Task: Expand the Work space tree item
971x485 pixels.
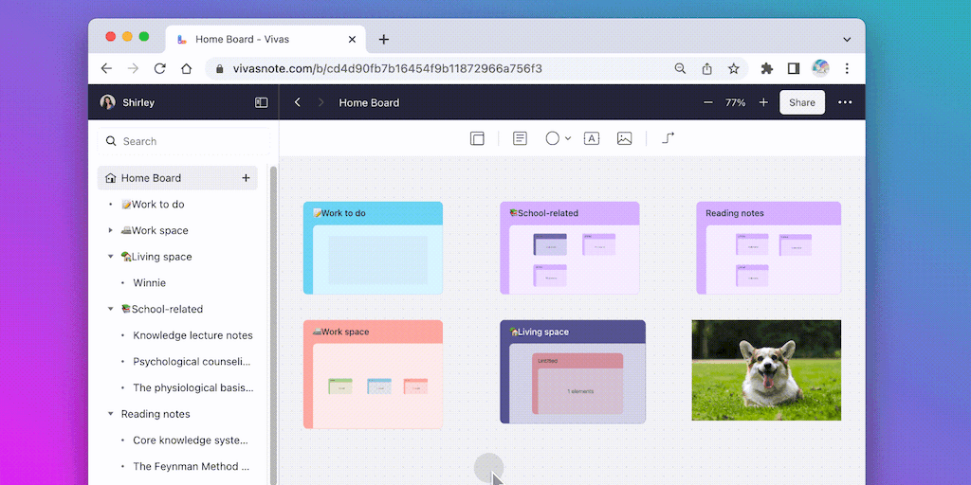Action: click(x=111, y=230)
